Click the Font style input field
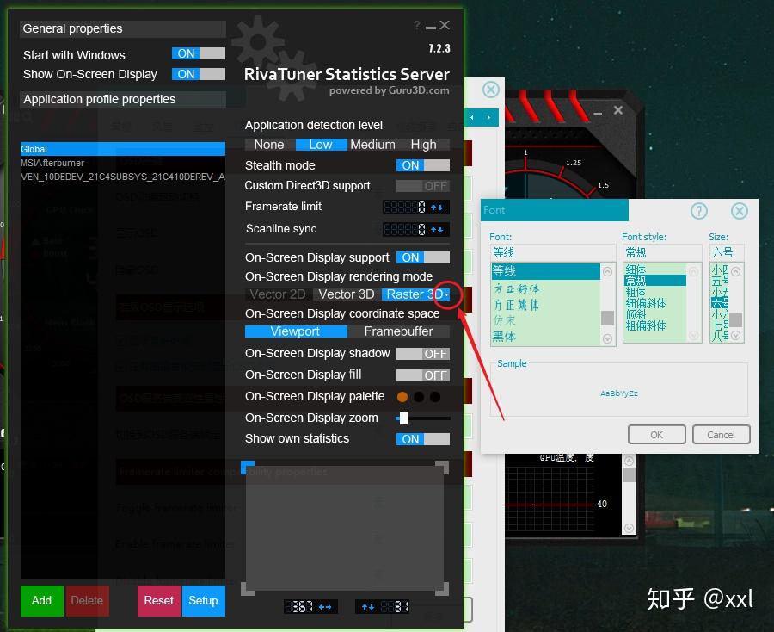This screenshot has height=632, width=774. pos(661,252)
